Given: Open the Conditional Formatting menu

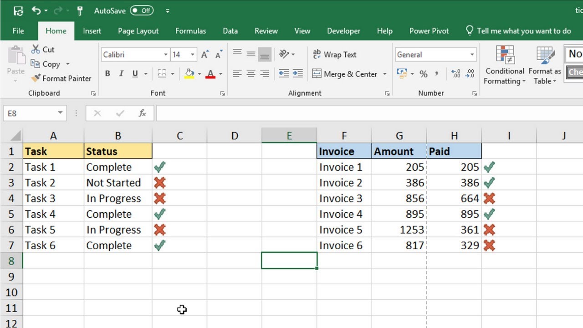Looking at the screenshot, I should (505, 65).
